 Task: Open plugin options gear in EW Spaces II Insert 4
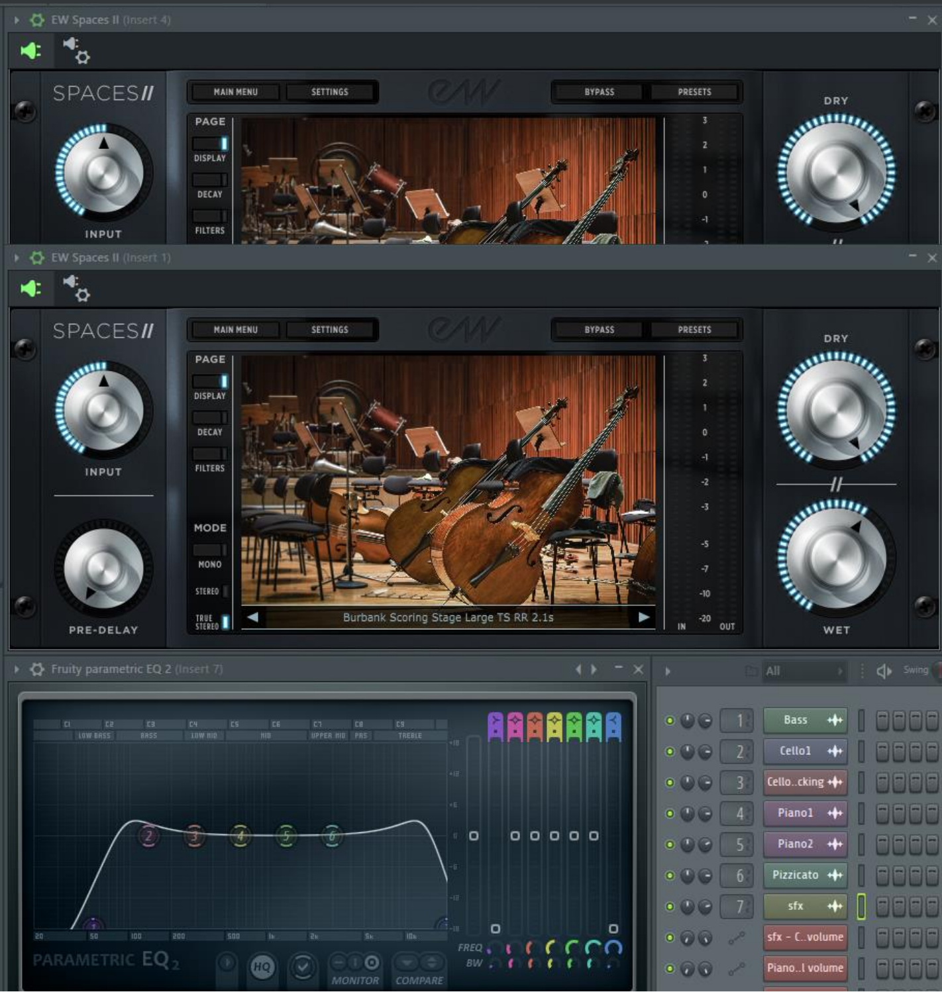click(37, 20)
